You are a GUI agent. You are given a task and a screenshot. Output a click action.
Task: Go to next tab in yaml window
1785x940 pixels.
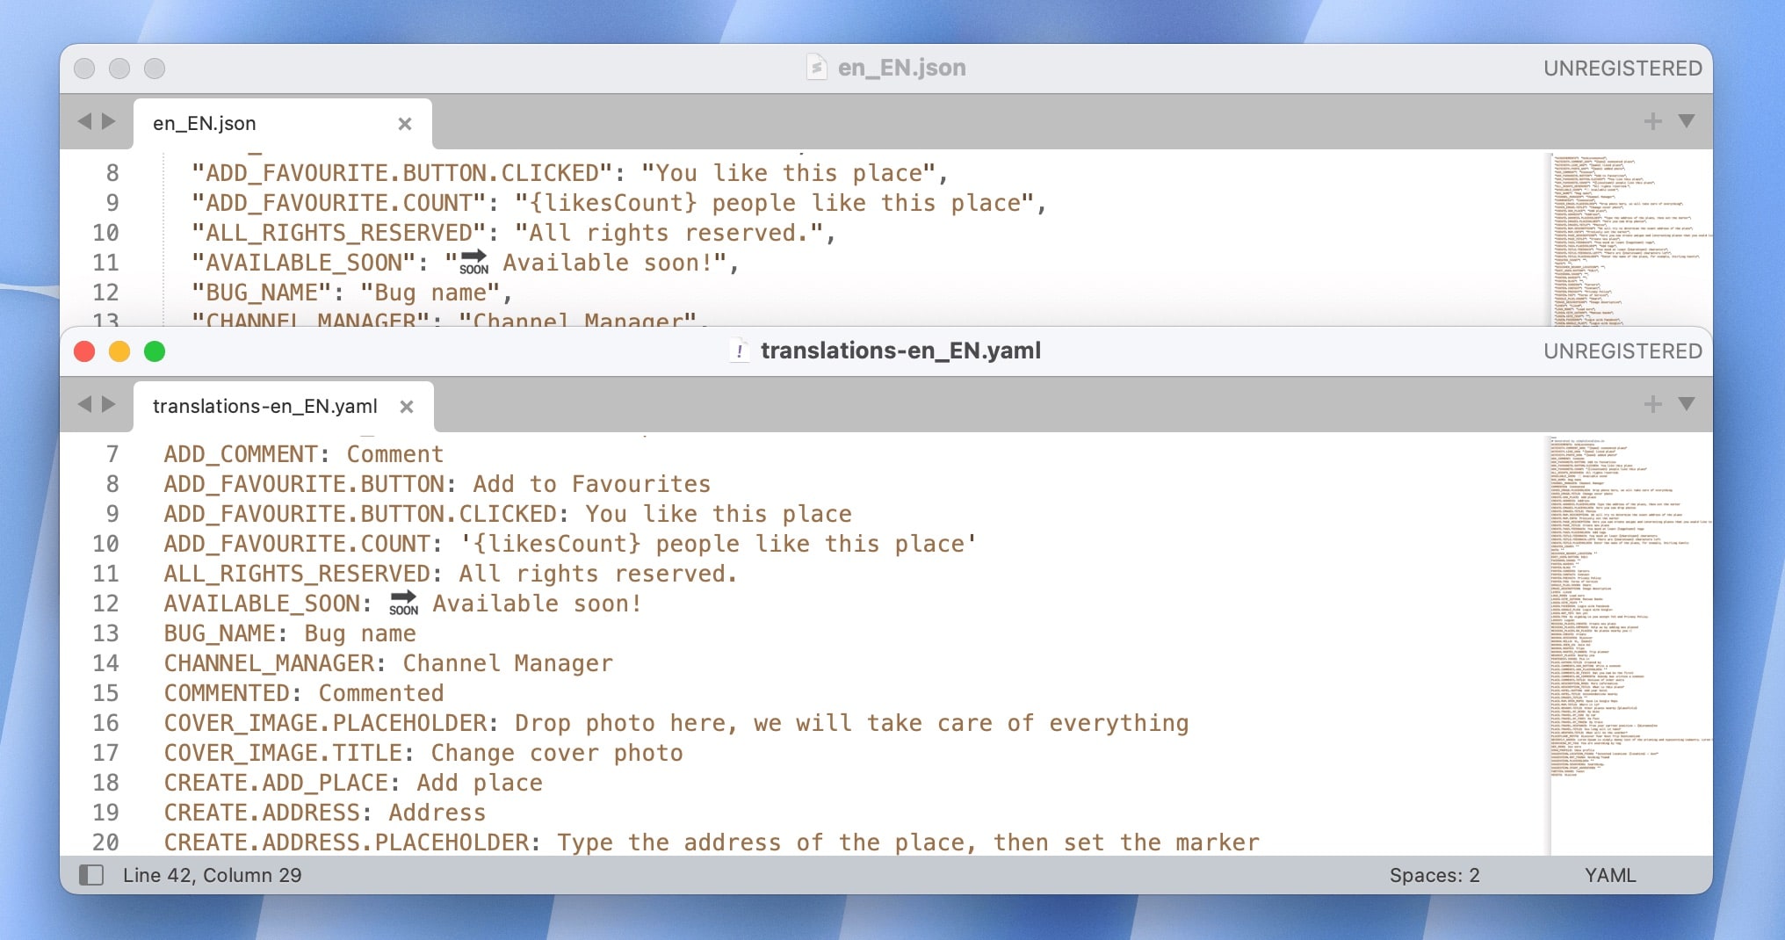click(x=109, y=404)
